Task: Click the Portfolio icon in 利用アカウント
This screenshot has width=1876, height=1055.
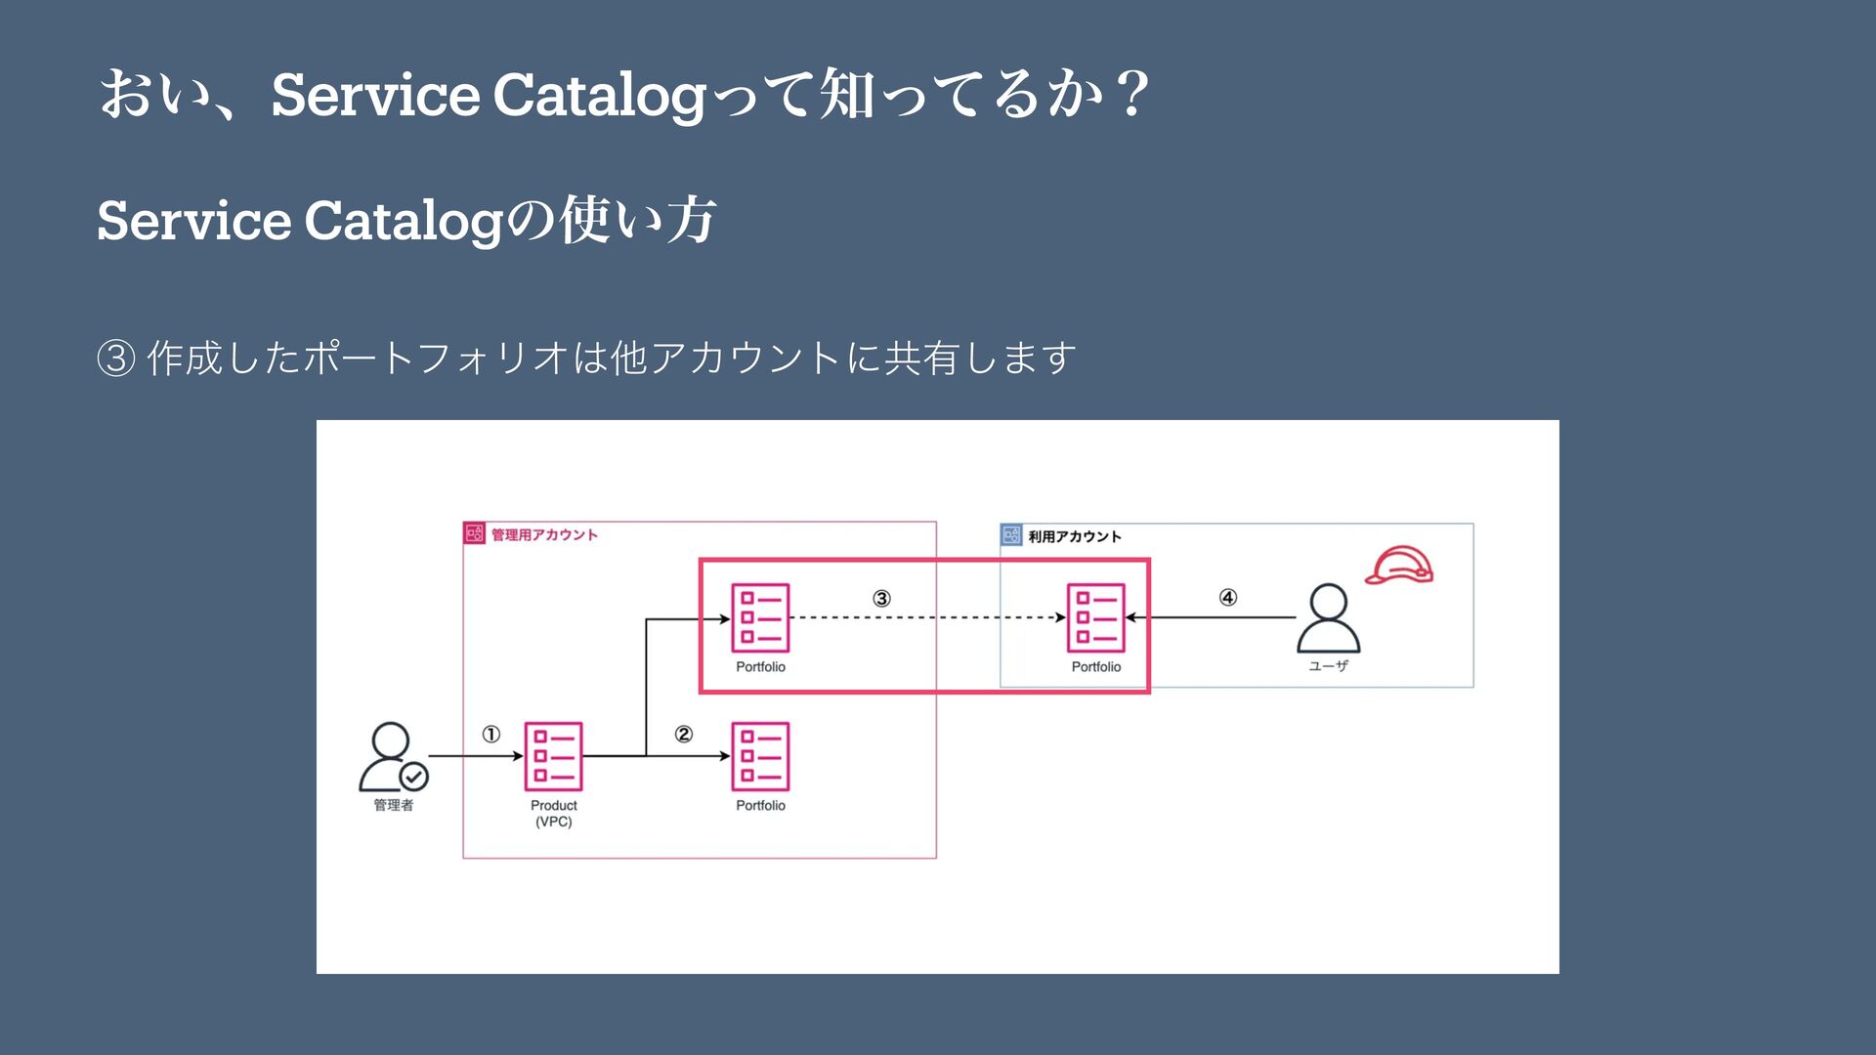Action: click(1095, 617)
